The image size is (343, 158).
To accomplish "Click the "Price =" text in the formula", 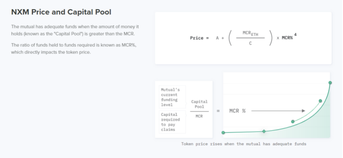I will click(199, 38).
